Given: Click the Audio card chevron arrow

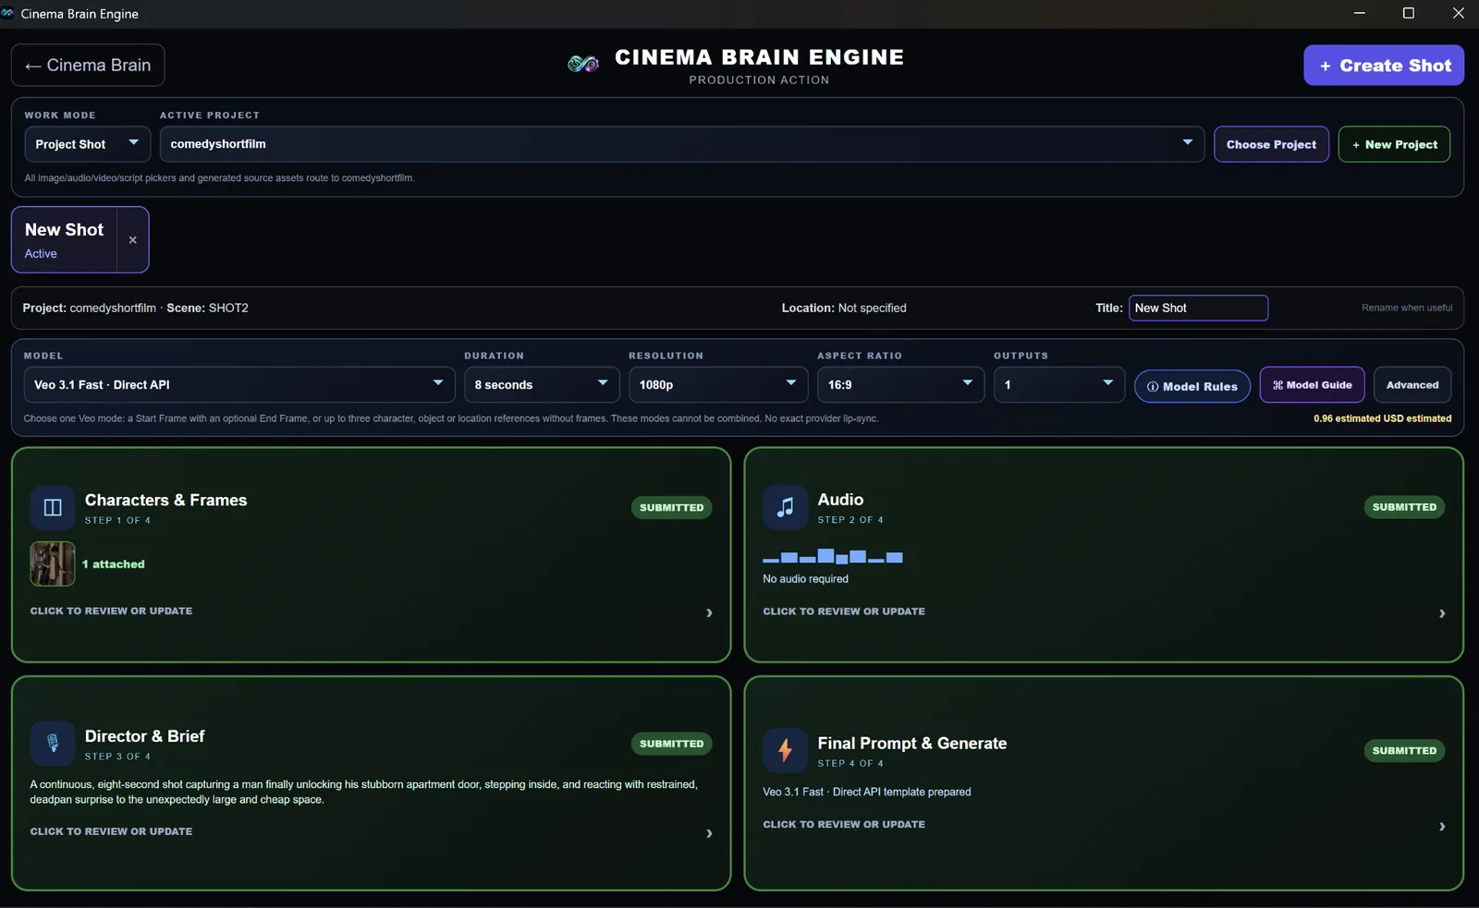Looking at the screenshot, I should click(1442, 613).
